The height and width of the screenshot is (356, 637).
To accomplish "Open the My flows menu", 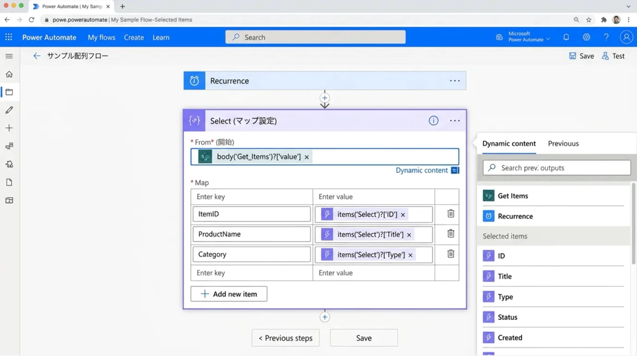I will point(101,37).
